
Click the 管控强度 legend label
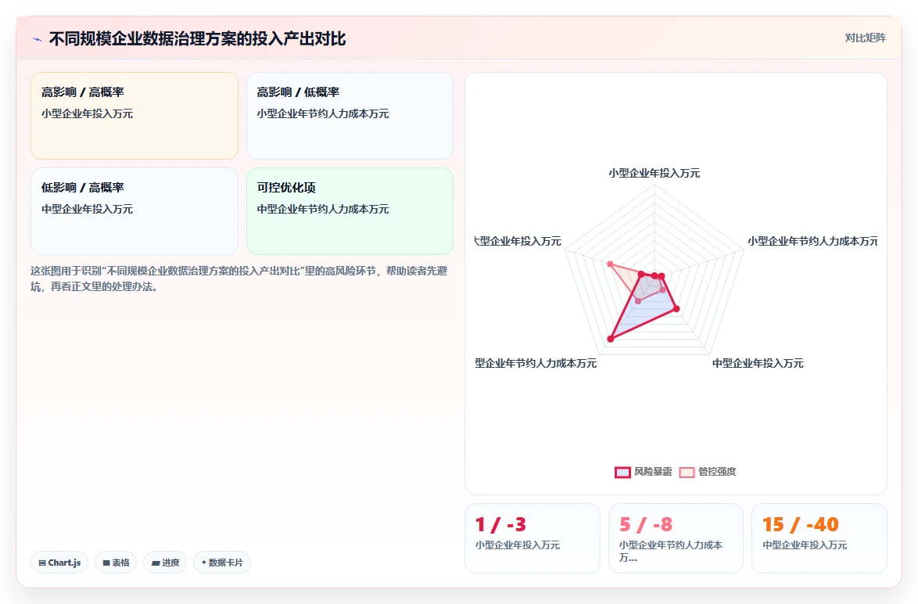[717, 472]
